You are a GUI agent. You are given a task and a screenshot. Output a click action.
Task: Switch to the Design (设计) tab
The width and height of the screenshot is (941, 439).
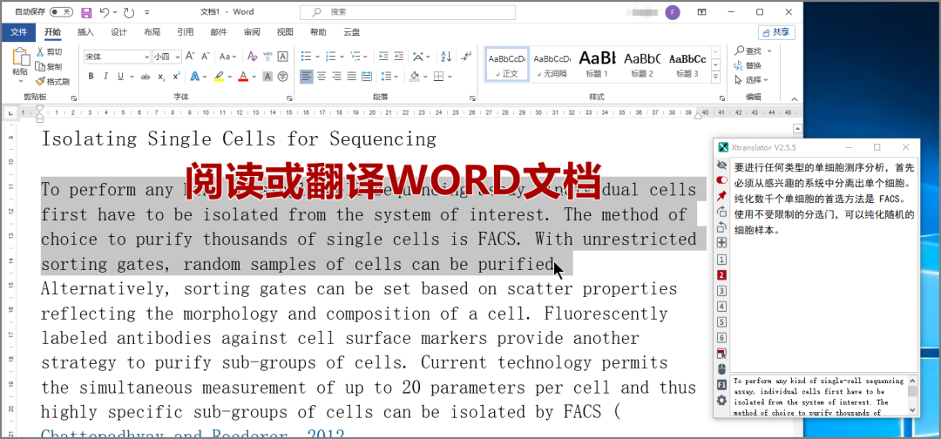(x=118, y=31)
